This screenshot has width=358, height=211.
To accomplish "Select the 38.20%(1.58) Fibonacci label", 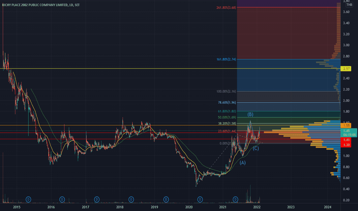I will (227, 124).
